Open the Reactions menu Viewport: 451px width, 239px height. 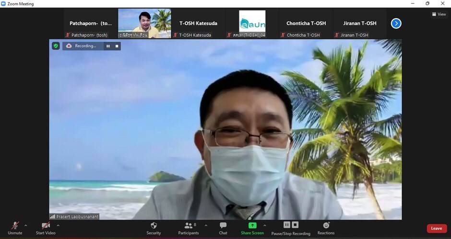(326, 228)
